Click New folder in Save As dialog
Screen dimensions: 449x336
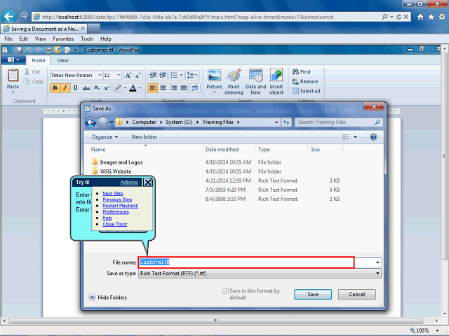[x=145, y=137]
